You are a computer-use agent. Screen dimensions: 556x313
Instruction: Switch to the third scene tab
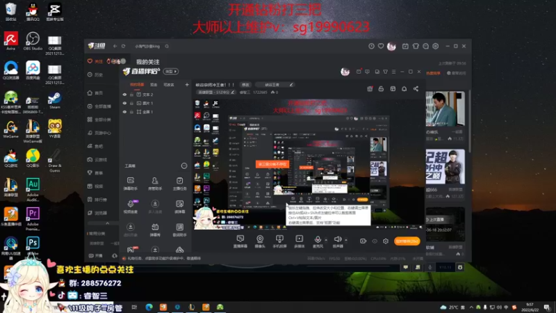coord(169,85)
